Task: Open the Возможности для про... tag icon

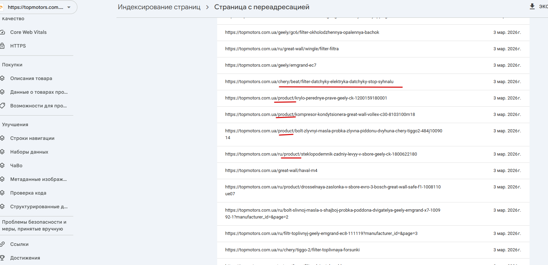Action: [x=2, y=106]
